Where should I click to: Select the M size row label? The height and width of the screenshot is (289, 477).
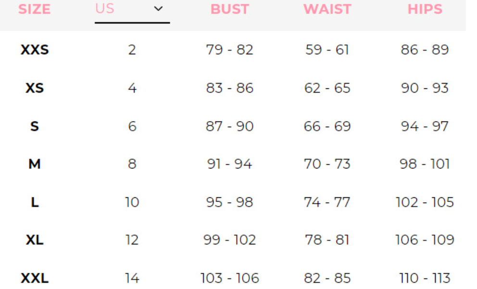click(x=35, y=164)
